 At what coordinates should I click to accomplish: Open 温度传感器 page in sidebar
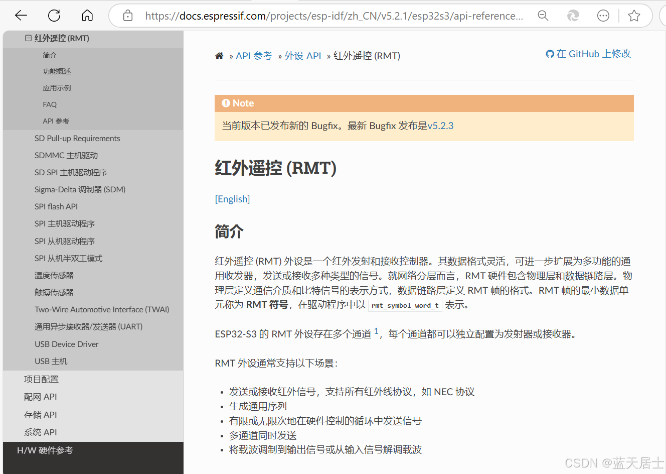tap(54, 275)
